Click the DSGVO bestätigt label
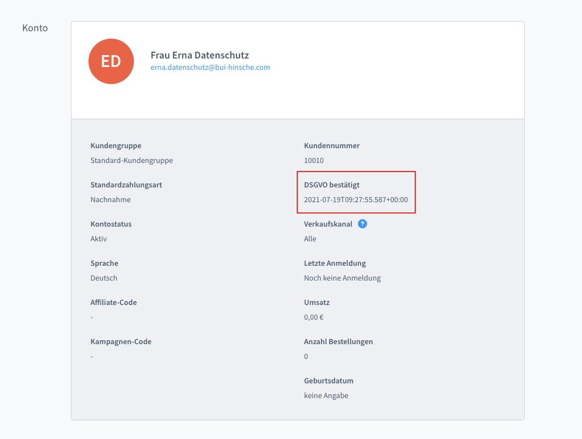Screen dimensions: 582x439 click(332, 185)
